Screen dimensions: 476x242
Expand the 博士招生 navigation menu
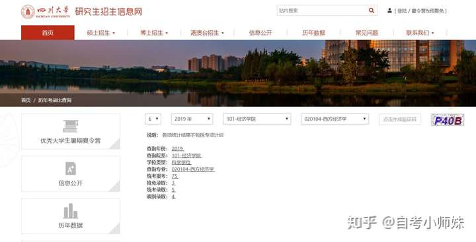pyautogui.click(x=154, y=33)
